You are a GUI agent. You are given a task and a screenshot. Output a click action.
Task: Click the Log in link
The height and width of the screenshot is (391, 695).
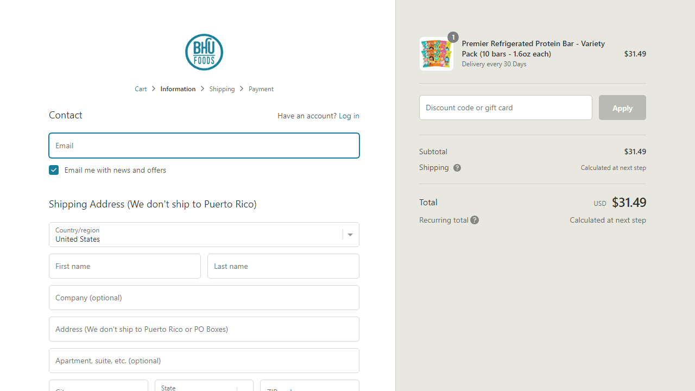tap(349, 116)
